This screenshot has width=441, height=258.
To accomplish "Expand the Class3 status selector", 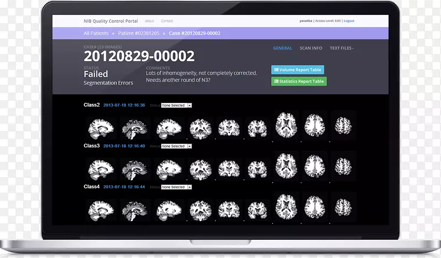I will click(x=176, y=146).
